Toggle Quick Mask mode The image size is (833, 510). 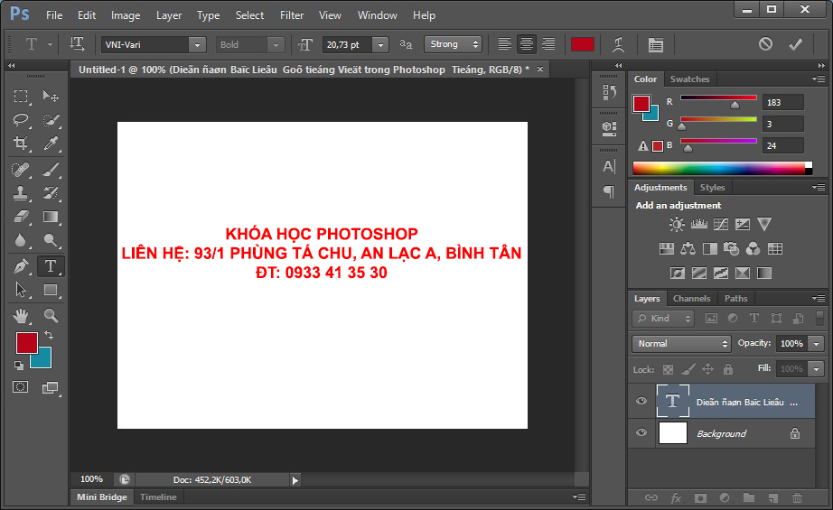point(20,387)
